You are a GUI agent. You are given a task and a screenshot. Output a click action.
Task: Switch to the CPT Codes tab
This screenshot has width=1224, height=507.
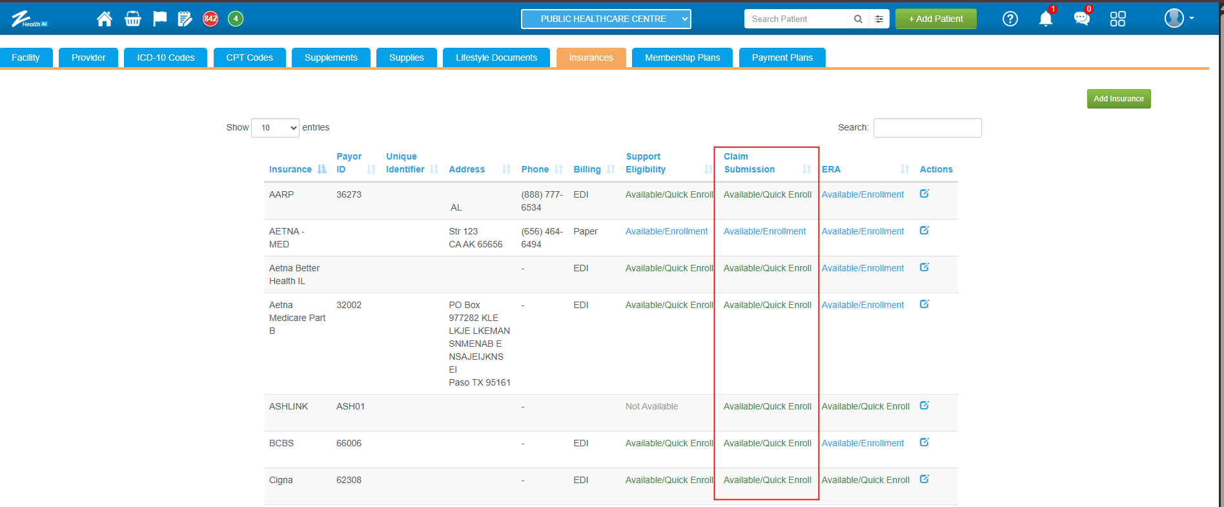(x=249, y=57)
